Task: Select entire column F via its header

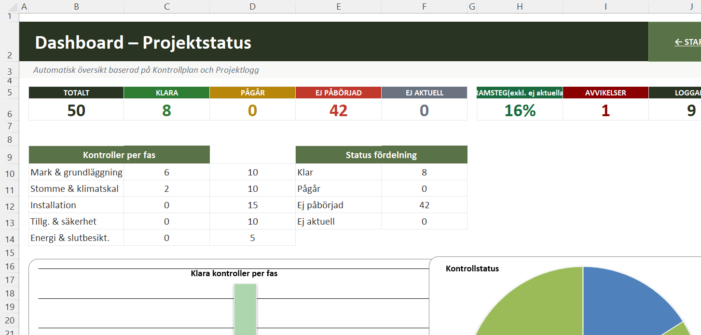Action: click(x=424, y=7)
